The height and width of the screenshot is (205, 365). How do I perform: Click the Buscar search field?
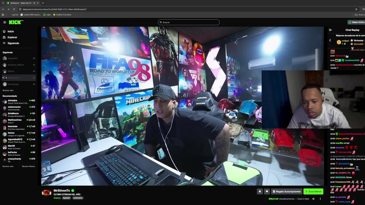click(189, 22)
